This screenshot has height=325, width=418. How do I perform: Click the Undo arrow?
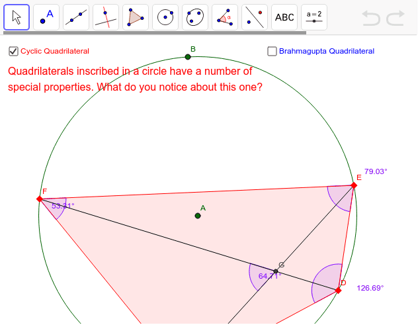pyautogui.click(x=371, y=18)
